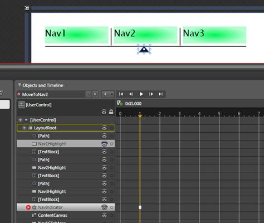Image resolution: width=264 pixels, height=223 pixels.
Task: Collapse the LayoutRoot tree node
Action: (x=24, y=128)
